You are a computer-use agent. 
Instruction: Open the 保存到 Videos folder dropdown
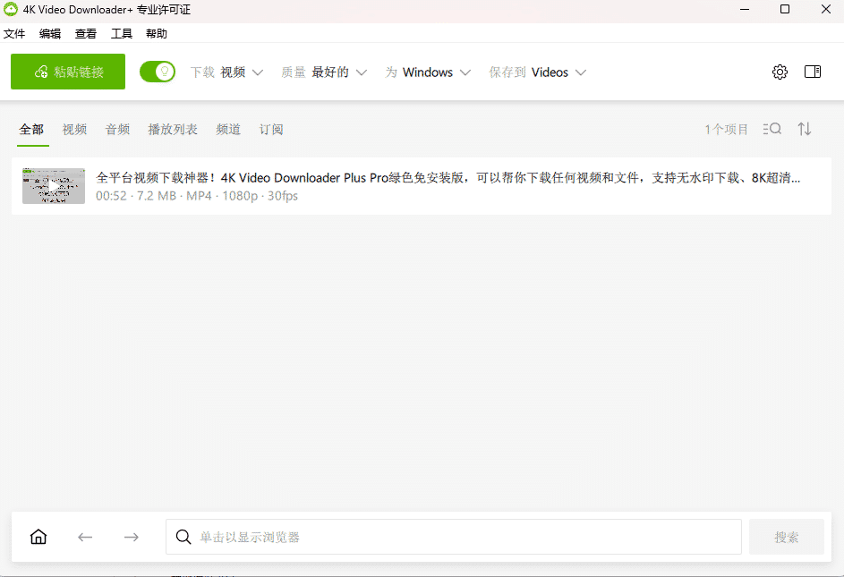point(537,72)
